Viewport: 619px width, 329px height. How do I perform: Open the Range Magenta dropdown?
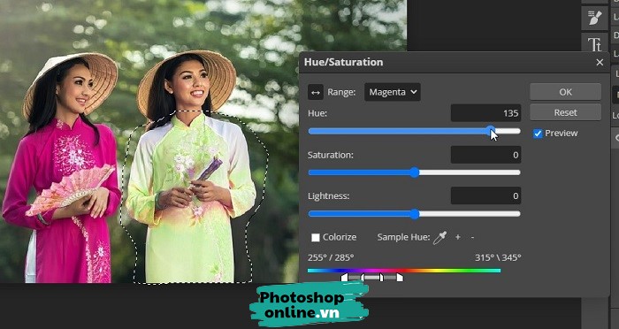pyautogui.click(x=393, y=92)
